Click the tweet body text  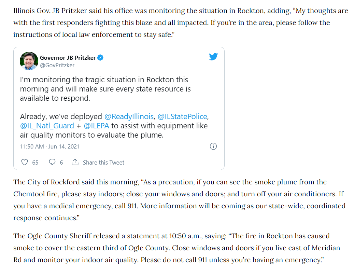[114, 107]
